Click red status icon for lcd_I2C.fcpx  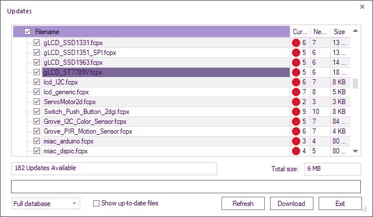[296, 82]
